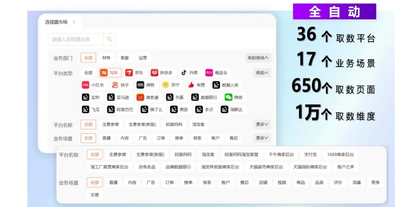Choose 客户之声 platform name
The image size is (395, 207).
point(345,167)
